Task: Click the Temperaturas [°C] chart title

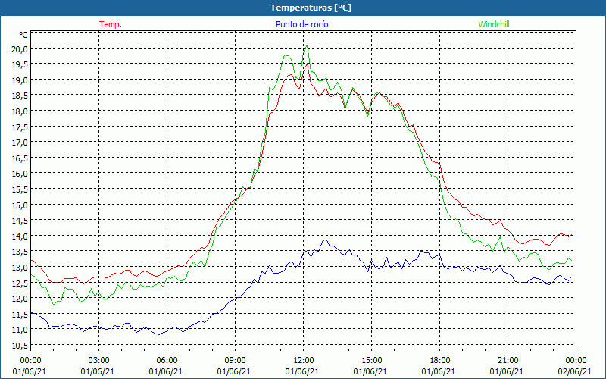Action: [311, 8]
